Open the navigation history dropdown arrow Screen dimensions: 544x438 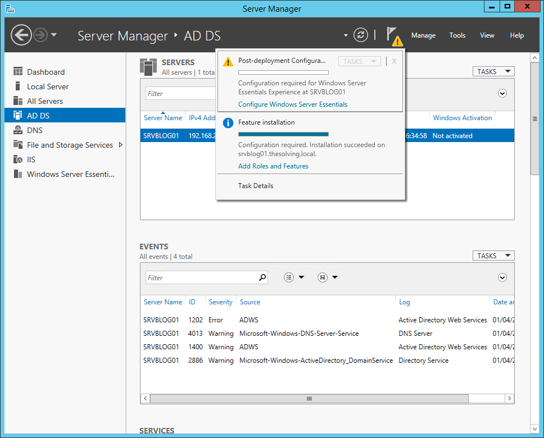54,35
